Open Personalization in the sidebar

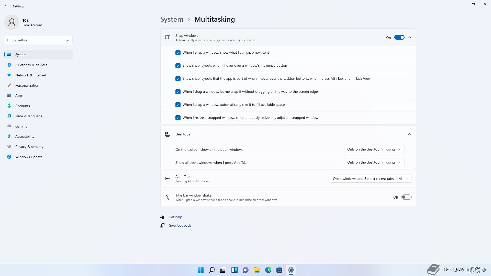(27, 85)
